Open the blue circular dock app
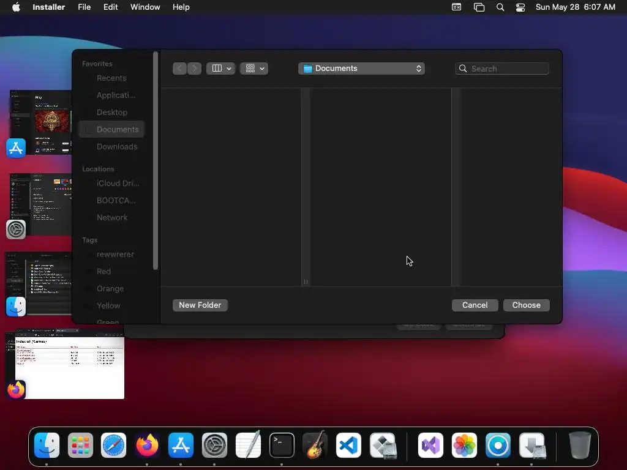Image resolution: width=627 pixels, height=470 pixels. (498, 446)
